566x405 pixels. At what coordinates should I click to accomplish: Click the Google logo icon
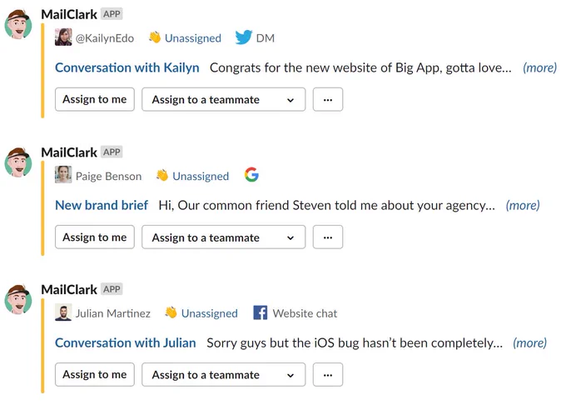tap(251, 174)
